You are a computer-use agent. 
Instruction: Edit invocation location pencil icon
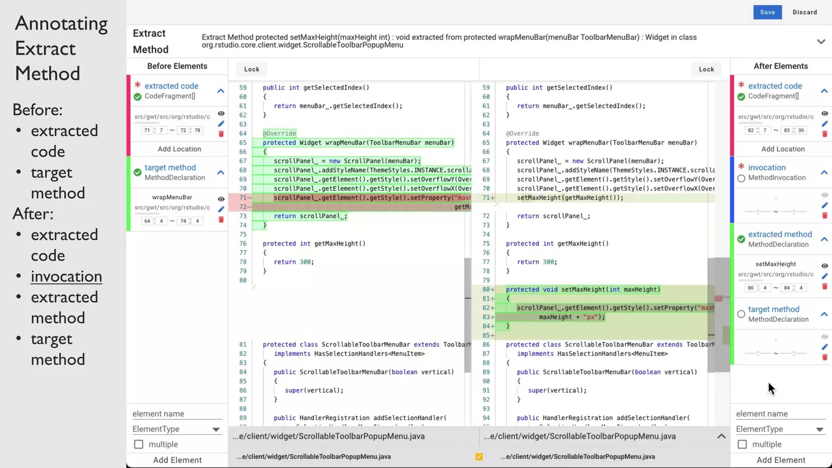tap(825, 205)
